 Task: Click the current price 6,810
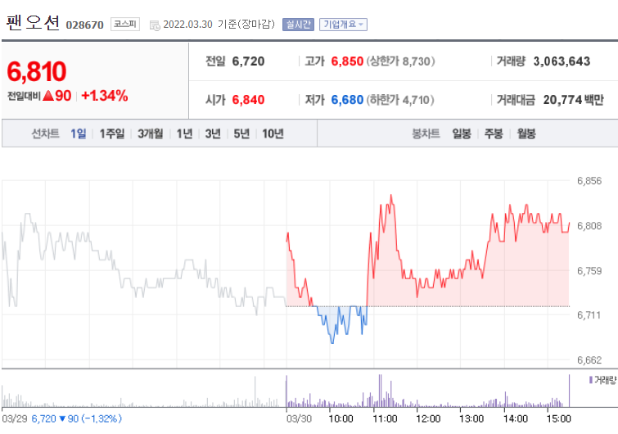point(37,71)
